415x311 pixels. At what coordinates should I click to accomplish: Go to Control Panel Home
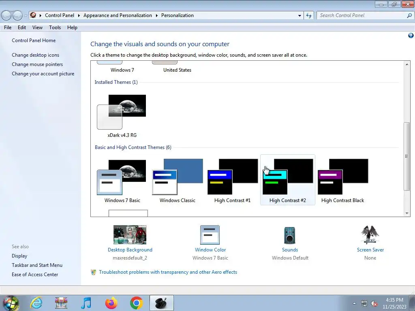[x=34, y=40]
